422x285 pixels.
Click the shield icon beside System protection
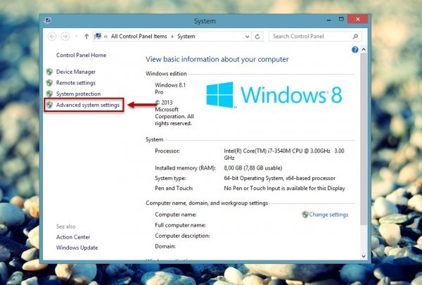[49, 94]
